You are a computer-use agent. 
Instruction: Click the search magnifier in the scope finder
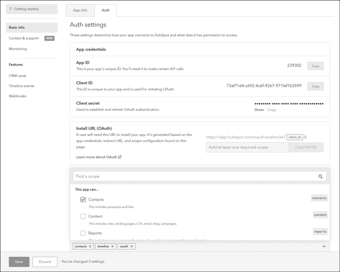coord(320,176)
